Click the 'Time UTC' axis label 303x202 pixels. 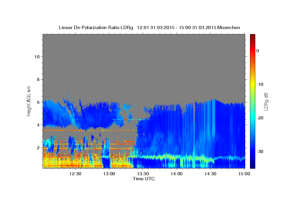pos(144,179)
